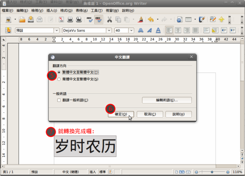245x176 pixels.
Task: Expand the DejaVu Sans font dropdown
Action: 109,30
